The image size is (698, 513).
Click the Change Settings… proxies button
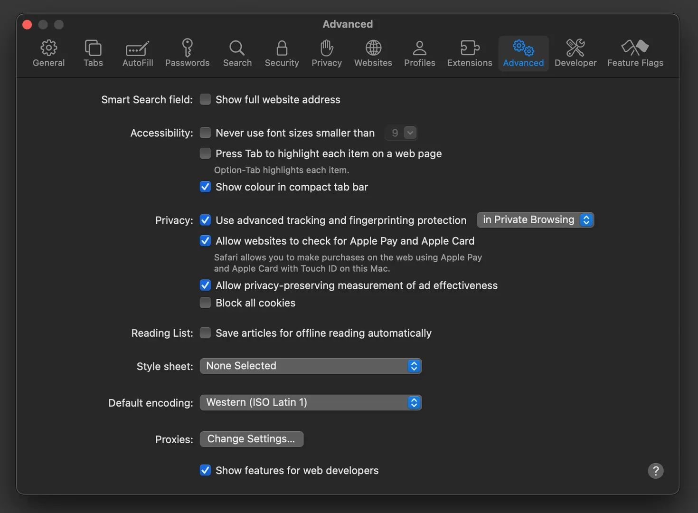tap(251, 439)
